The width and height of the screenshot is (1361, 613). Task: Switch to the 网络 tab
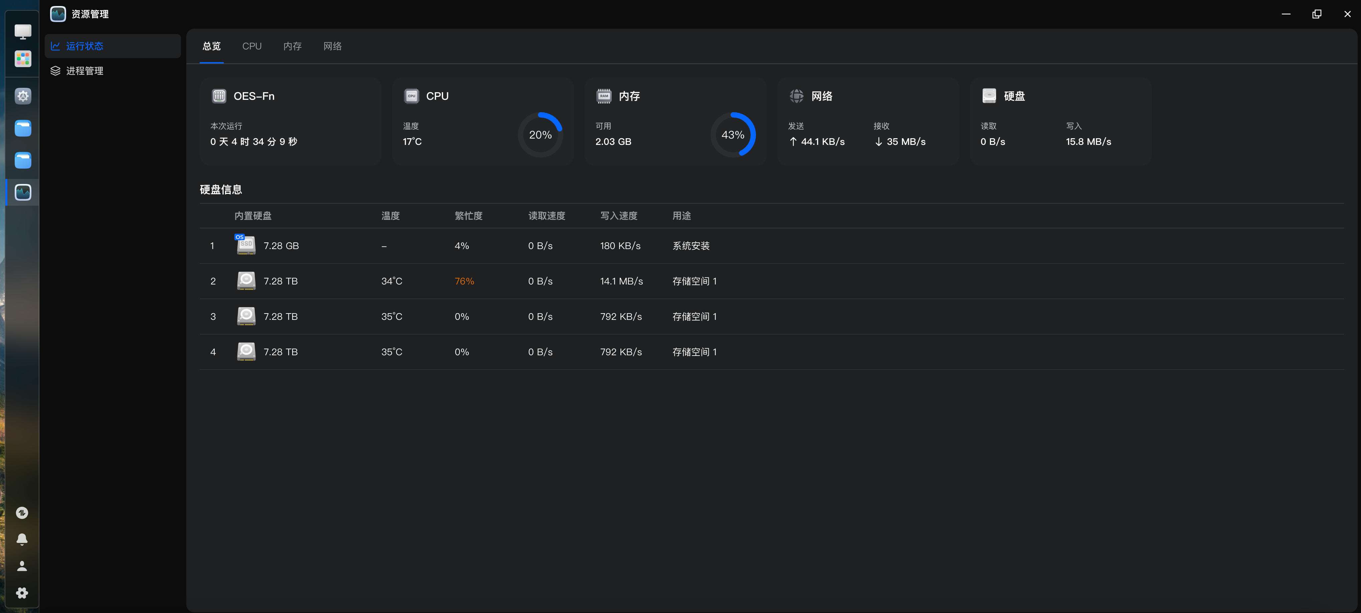[332, 46]
